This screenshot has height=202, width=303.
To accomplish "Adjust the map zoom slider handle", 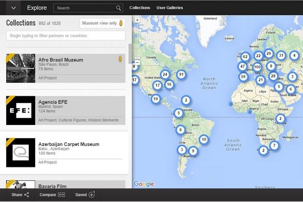I will 137,58.
